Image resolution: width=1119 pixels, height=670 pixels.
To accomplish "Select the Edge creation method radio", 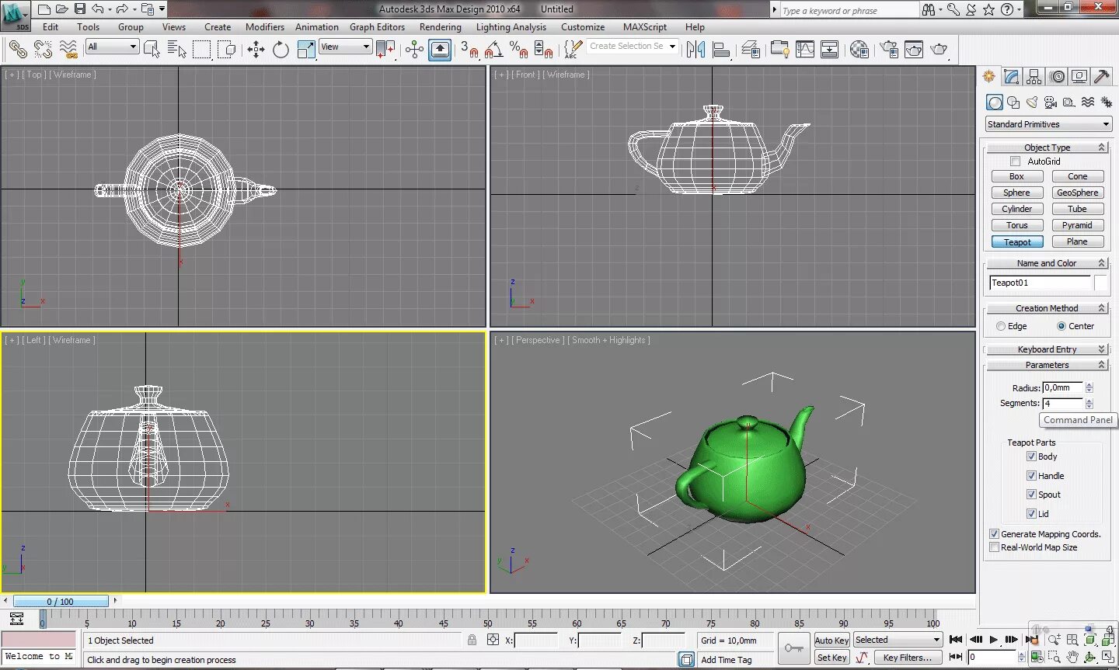I will tap(1001, 326).
